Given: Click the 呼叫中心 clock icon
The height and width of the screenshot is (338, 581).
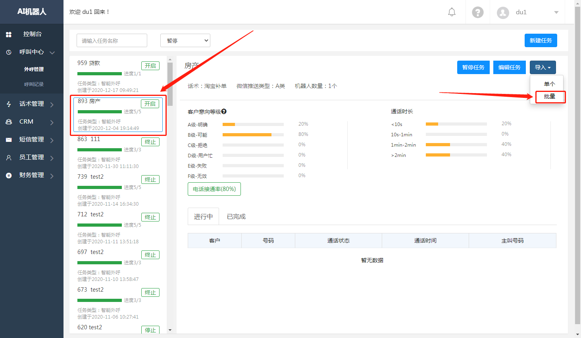Looking at the screenshot, I should point(9,52).
